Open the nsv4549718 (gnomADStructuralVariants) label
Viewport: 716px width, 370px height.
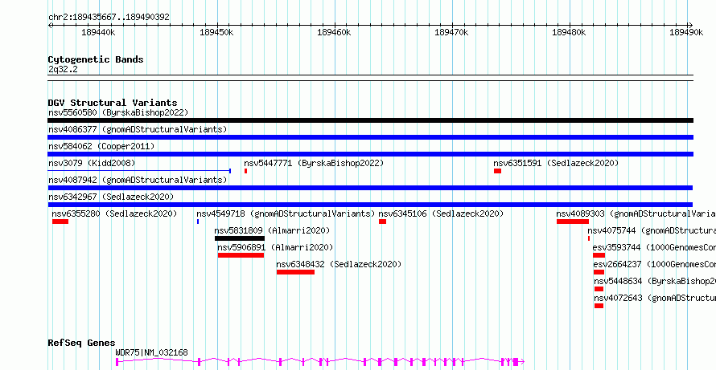pos(286,213)
